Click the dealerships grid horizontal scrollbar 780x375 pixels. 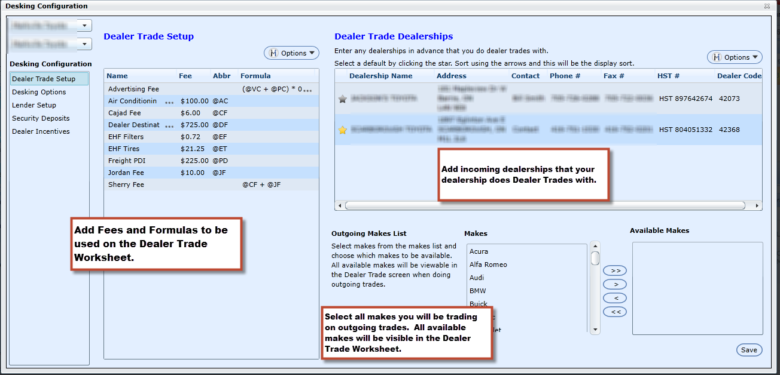pyautogui.click(x=544, y=205)
